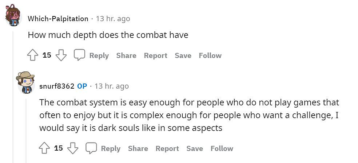Downvote snurf8362's reply
Viewport: 358px width, 163px height.
pyautogui.click(x=73, y=148)
